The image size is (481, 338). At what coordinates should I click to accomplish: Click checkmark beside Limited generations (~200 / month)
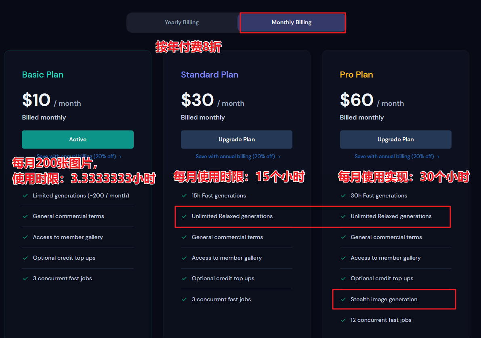tap(25, 196)
